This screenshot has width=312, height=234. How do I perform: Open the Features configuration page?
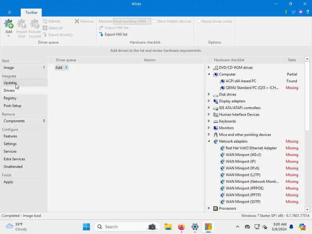pos(24,136)
